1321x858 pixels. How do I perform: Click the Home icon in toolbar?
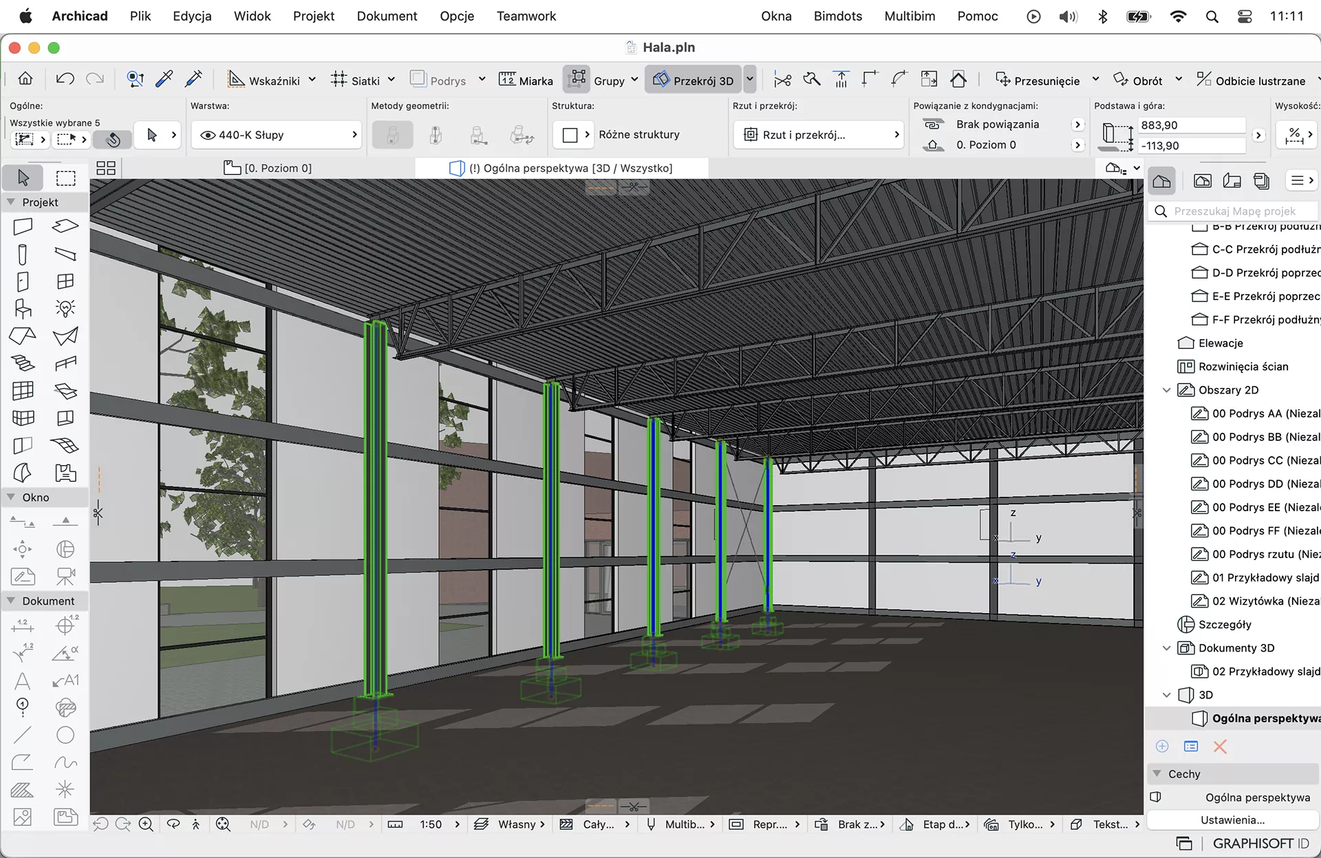coord(25,79)
